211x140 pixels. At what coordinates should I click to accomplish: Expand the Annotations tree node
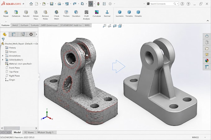(x=3, y=56)
